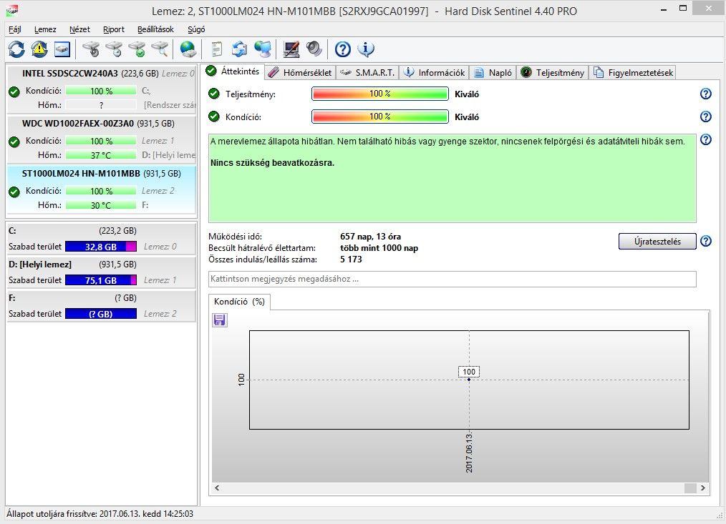Click the green check icon of ST1000LM024

point(14,192)
